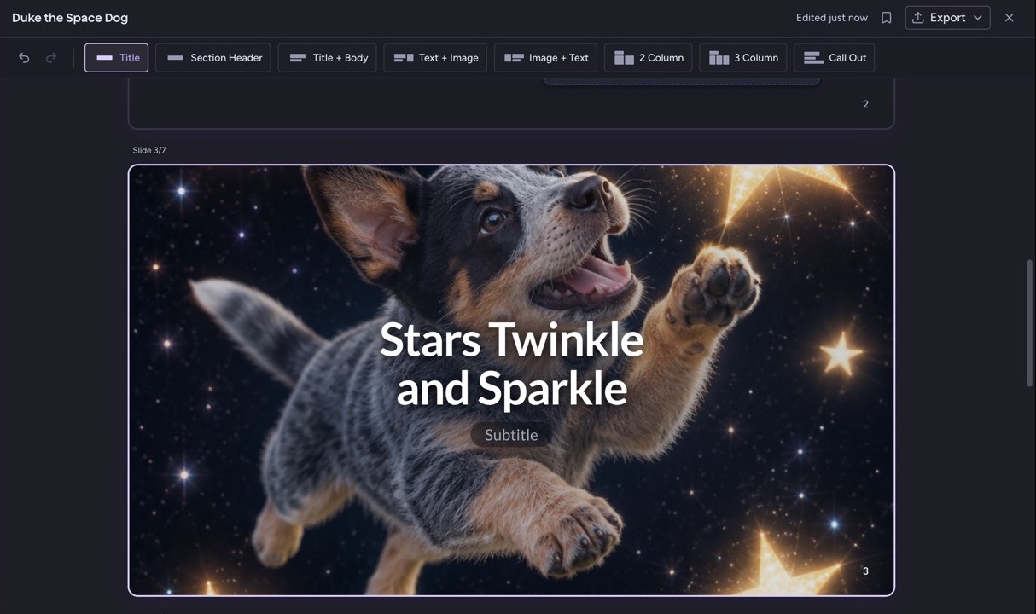Screen dimensions: 1036x614
Task: Apply the Text + Image layout
Action: click(435, 58)
